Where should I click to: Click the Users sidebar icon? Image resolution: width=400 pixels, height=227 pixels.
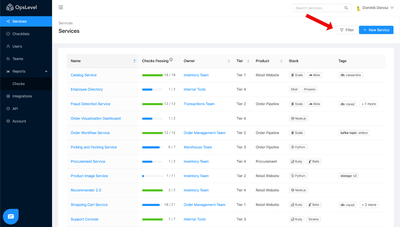(x=8, y=46)
